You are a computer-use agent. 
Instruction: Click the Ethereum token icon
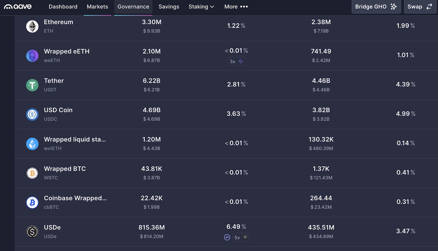tap(32, 27)
